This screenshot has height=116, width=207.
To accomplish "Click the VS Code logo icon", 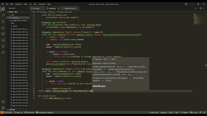I will click(2, 4).
